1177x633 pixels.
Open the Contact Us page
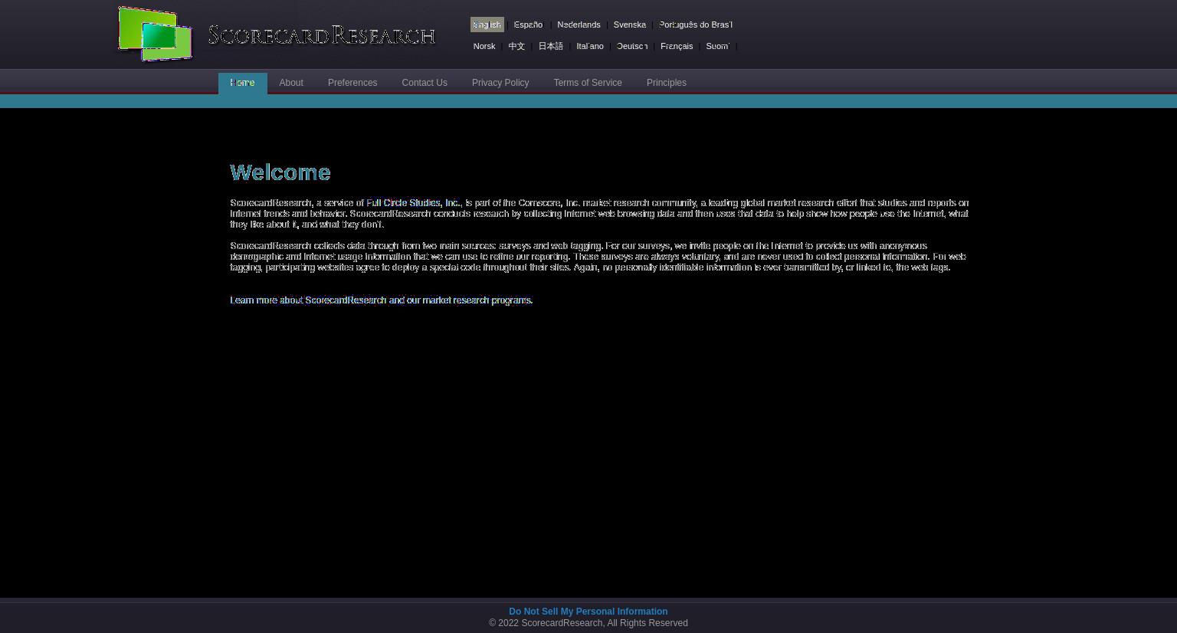point(425,83)
